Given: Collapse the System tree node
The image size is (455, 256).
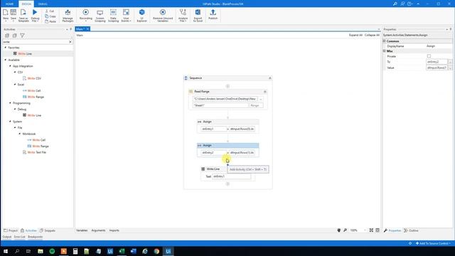Looking at the screenshot, I should pos(10,122).
